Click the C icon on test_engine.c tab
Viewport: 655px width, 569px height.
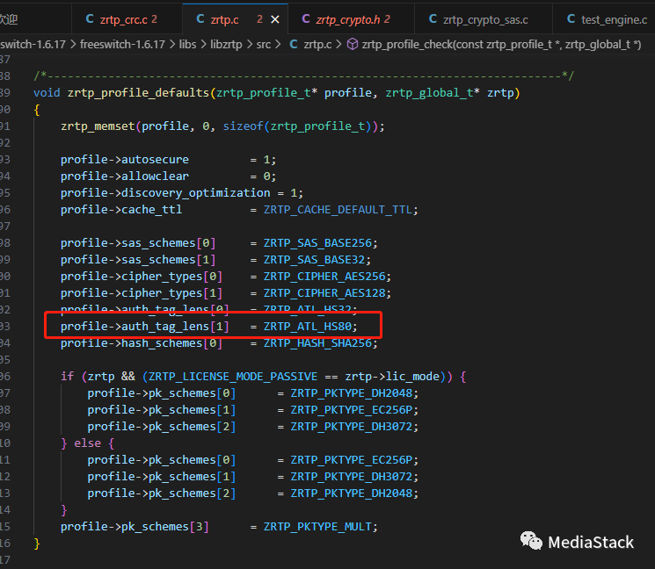[x=569, y=18]
